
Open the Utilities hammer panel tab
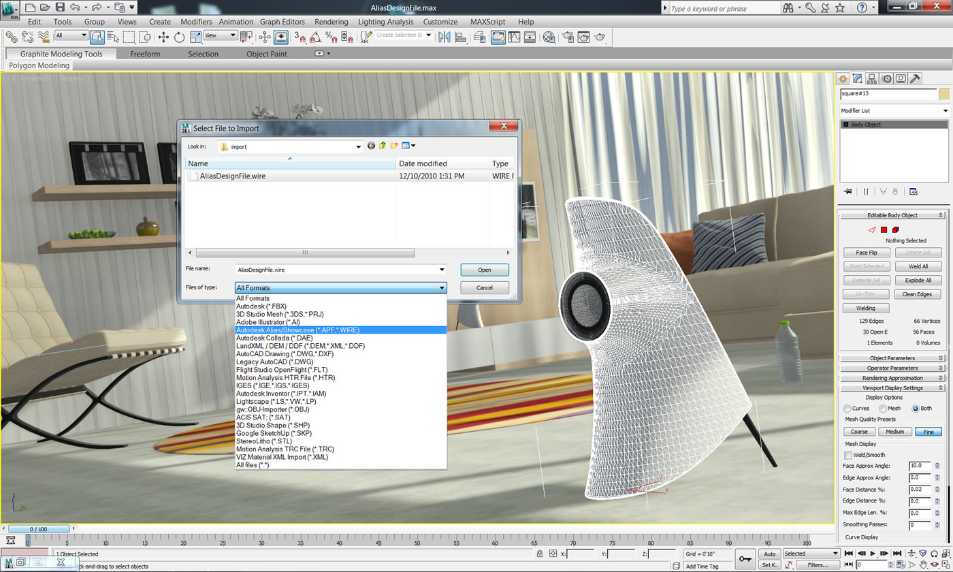coord(914,79)
